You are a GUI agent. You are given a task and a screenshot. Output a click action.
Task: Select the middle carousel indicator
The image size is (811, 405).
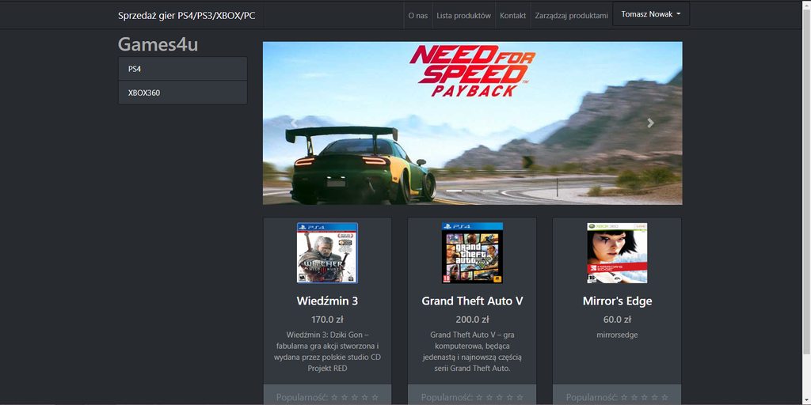click(472, 191)
